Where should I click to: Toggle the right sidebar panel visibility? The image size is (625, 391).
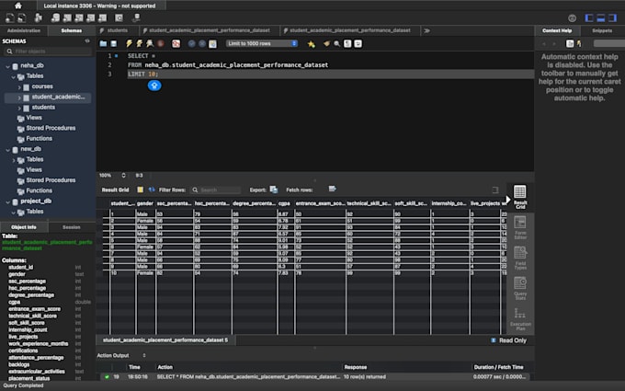coord(612,18)
